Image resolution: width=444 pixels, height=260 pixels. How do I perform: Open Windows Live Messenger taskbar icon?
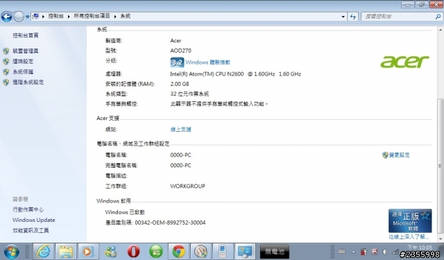tap(111, 252)
